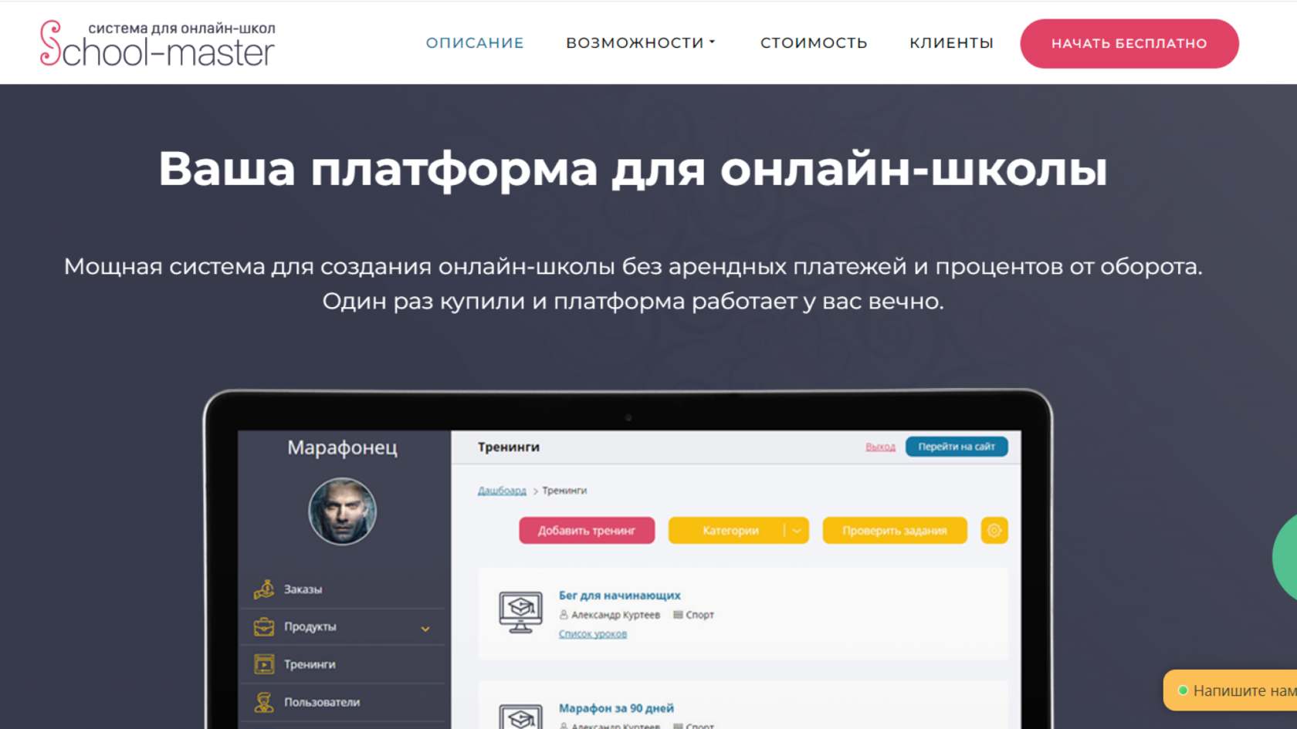Click the Категории button
The image size is (1297, 729).
tap(730, 531)
